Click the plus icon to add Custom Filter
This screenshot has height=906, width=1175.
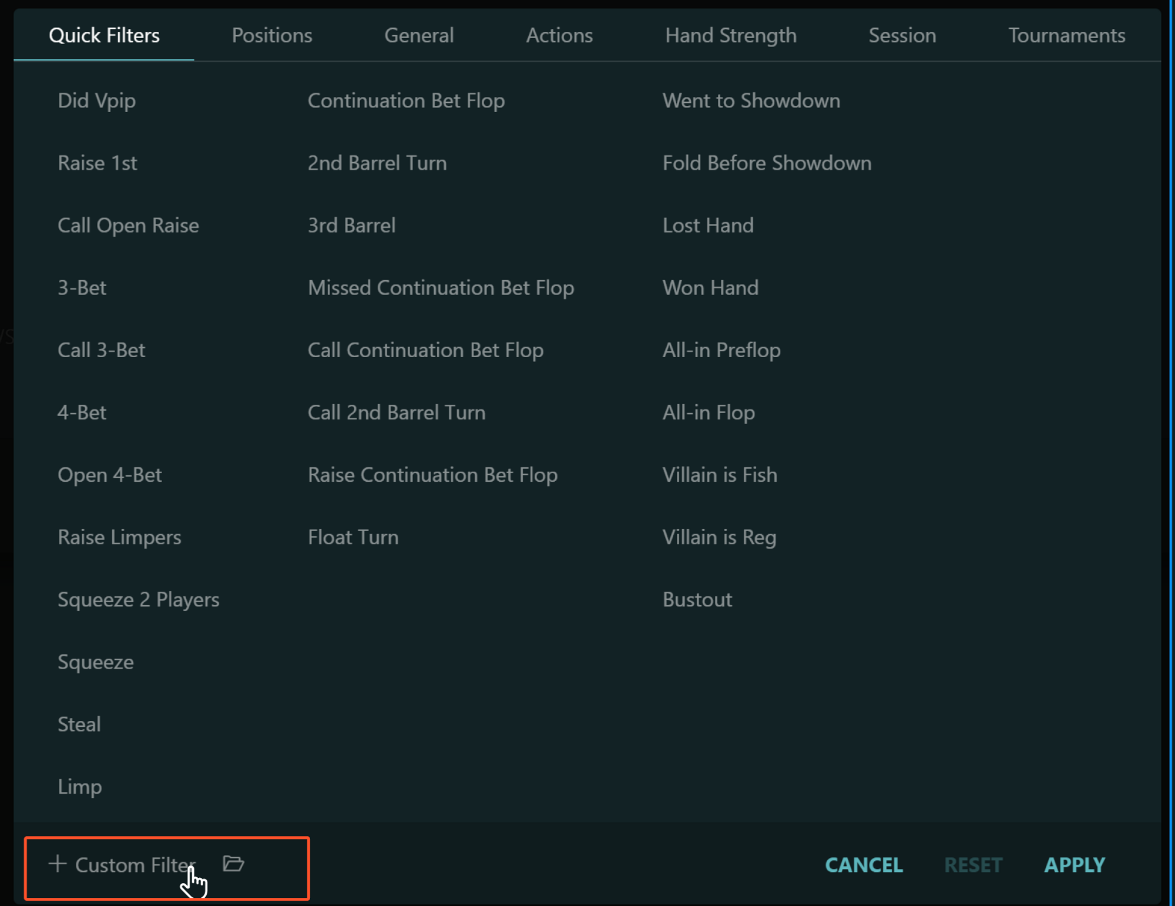click(58, 865)
